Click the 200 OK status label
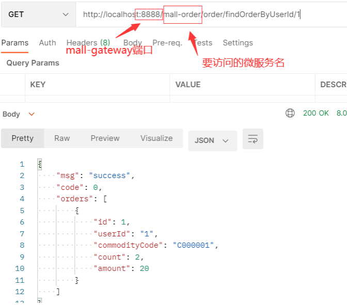Screen dimensions: 347x305 316,113
